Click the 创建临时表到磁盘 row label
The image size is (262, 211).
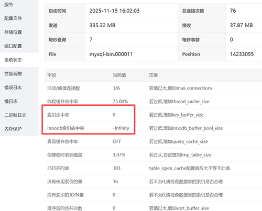pyautogui.click(x=64, y=155)
